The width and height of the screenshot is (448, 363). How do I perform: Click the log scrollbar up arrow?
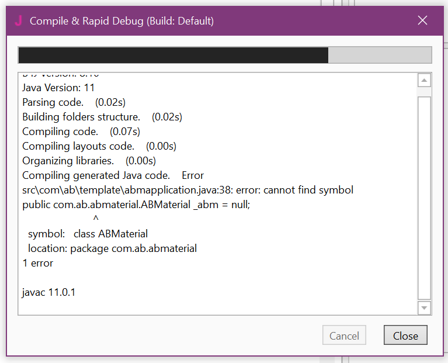point(425,81)
